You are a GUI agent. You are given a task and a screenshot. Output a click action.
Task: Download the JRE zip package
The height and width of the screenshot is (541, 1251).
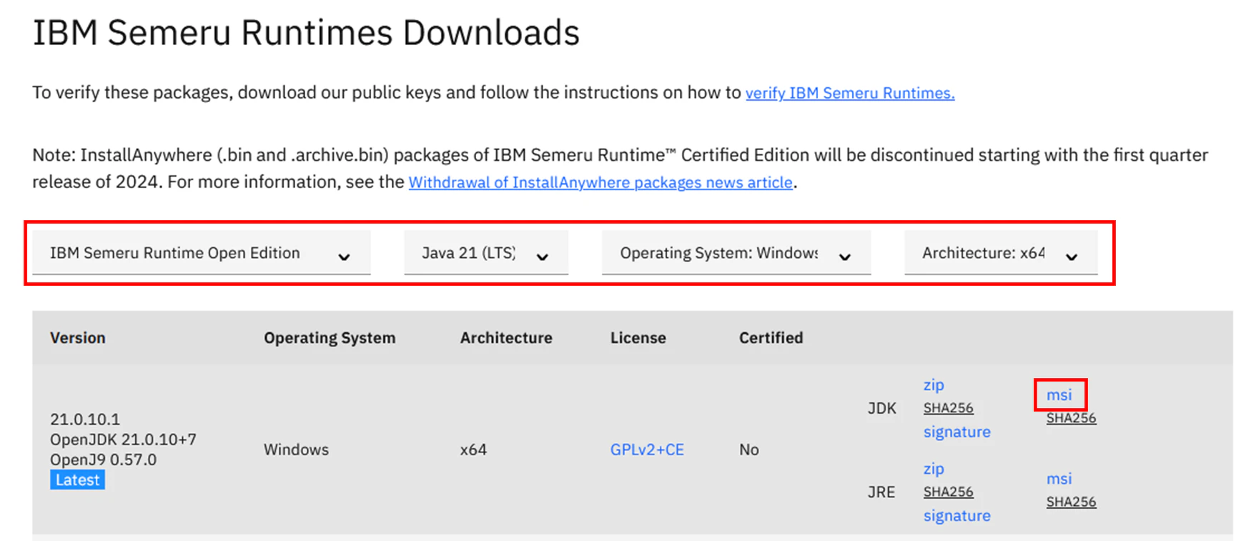934,469
